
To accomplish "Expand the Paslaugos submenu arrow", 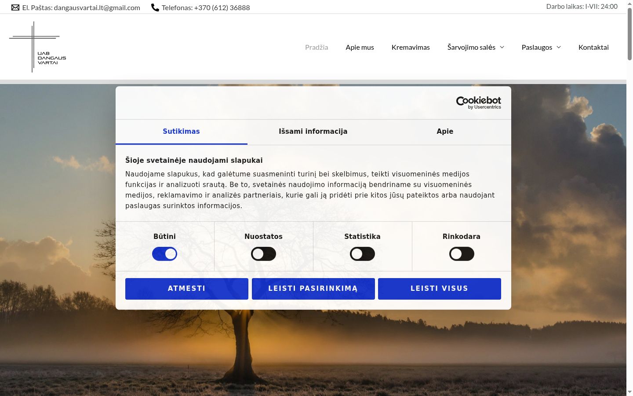I will coord(559,47).
